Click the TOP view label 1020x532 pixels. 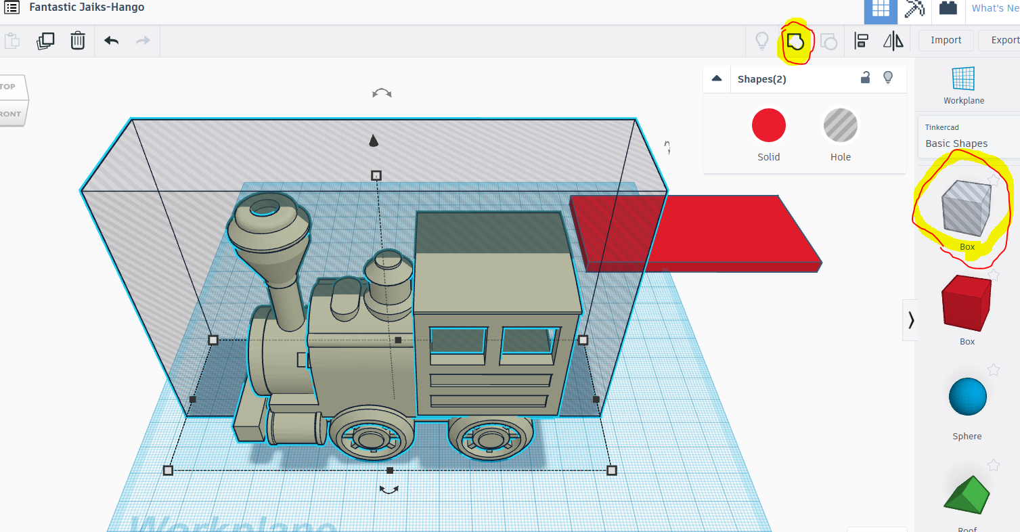7,85
